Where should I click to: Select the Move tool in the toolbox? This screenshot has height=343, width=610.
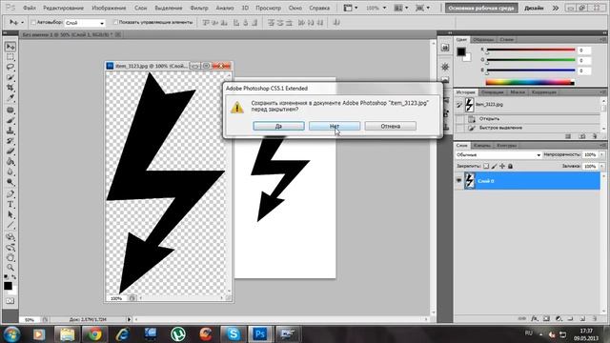pyautogui.click(x=10, y=47)
